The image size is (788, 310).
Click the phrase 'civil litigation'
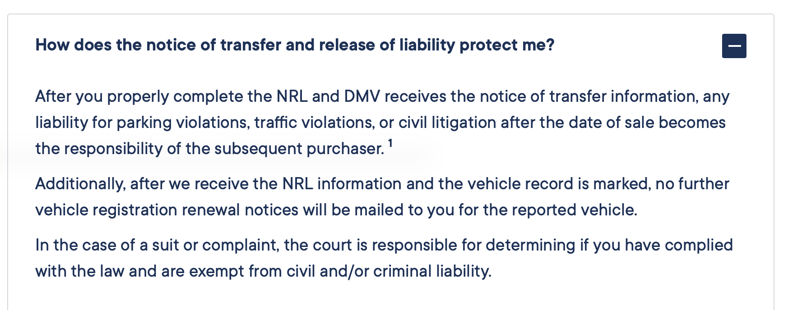pyautogui.click(x=448, y=123)
